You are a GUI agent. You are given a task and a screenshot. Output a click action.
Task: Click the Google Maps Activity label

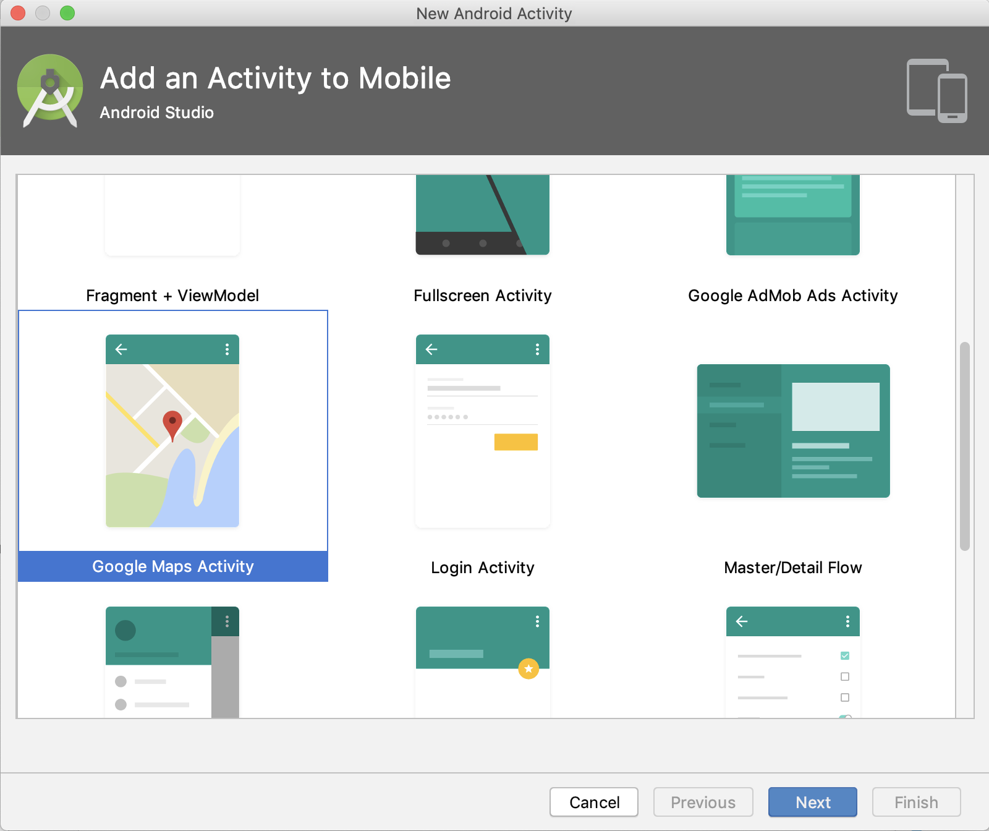(x=173, y=566)
